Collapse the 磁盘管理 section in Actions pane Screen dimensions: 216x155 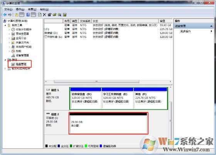[x=211, y=26]
